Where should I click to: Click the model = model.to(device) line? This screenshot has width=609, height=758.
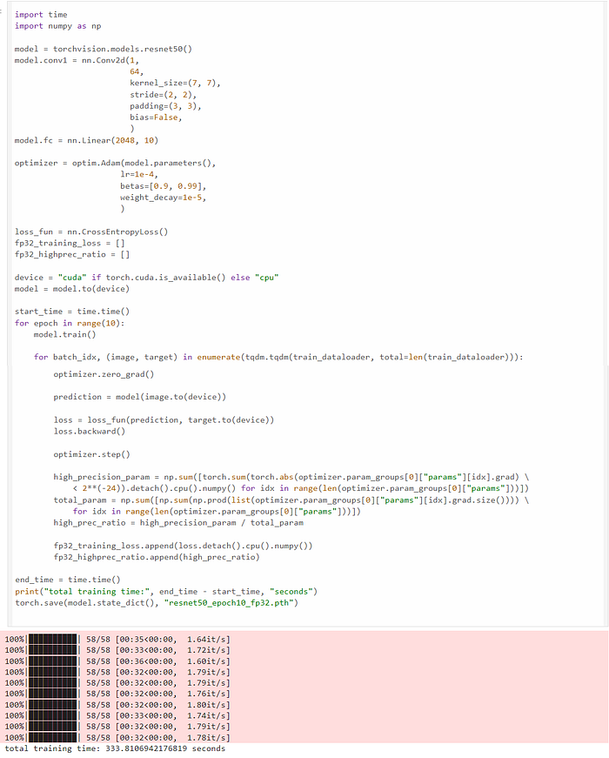[x=72, y=289]
